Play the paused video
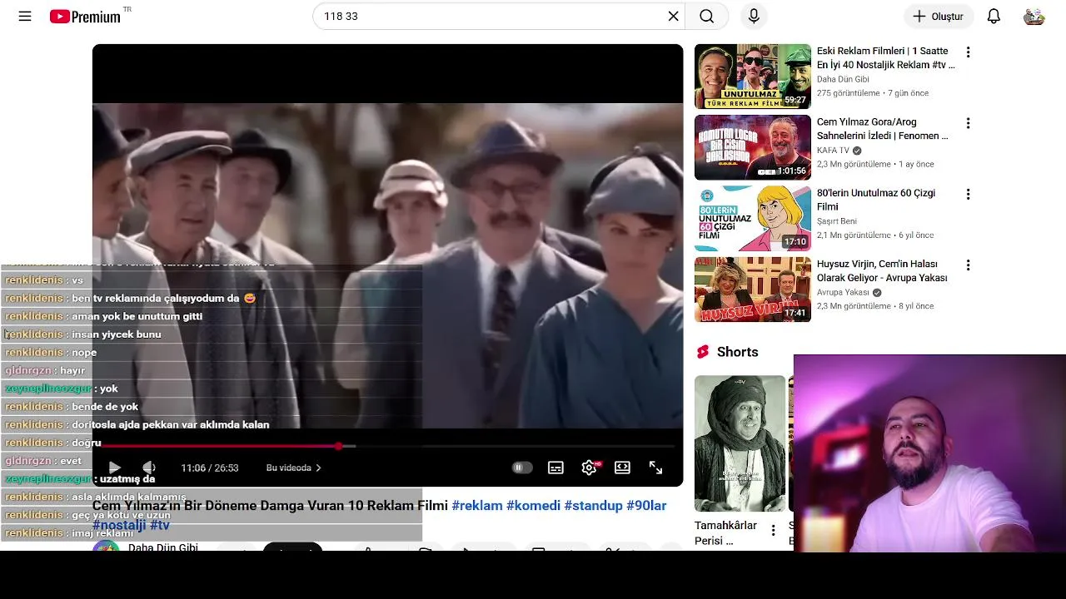This screenshot has width=1066, height=599. [x=115, y=468]
